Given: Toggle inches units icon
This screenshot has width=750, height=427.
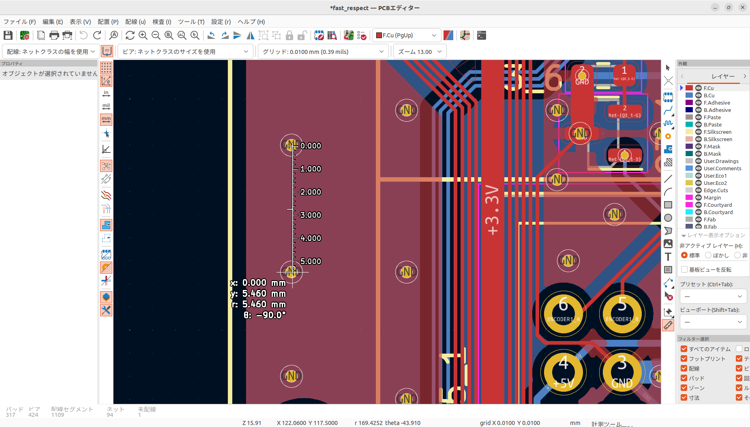Looking at the screenshot, I should (106, 94).
